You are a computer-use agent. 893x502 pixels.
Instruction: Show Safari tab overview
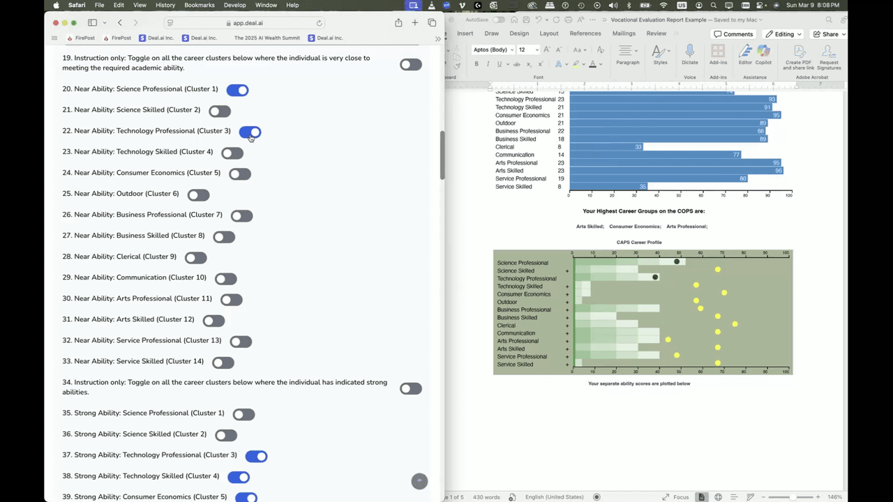coord(432,23)
